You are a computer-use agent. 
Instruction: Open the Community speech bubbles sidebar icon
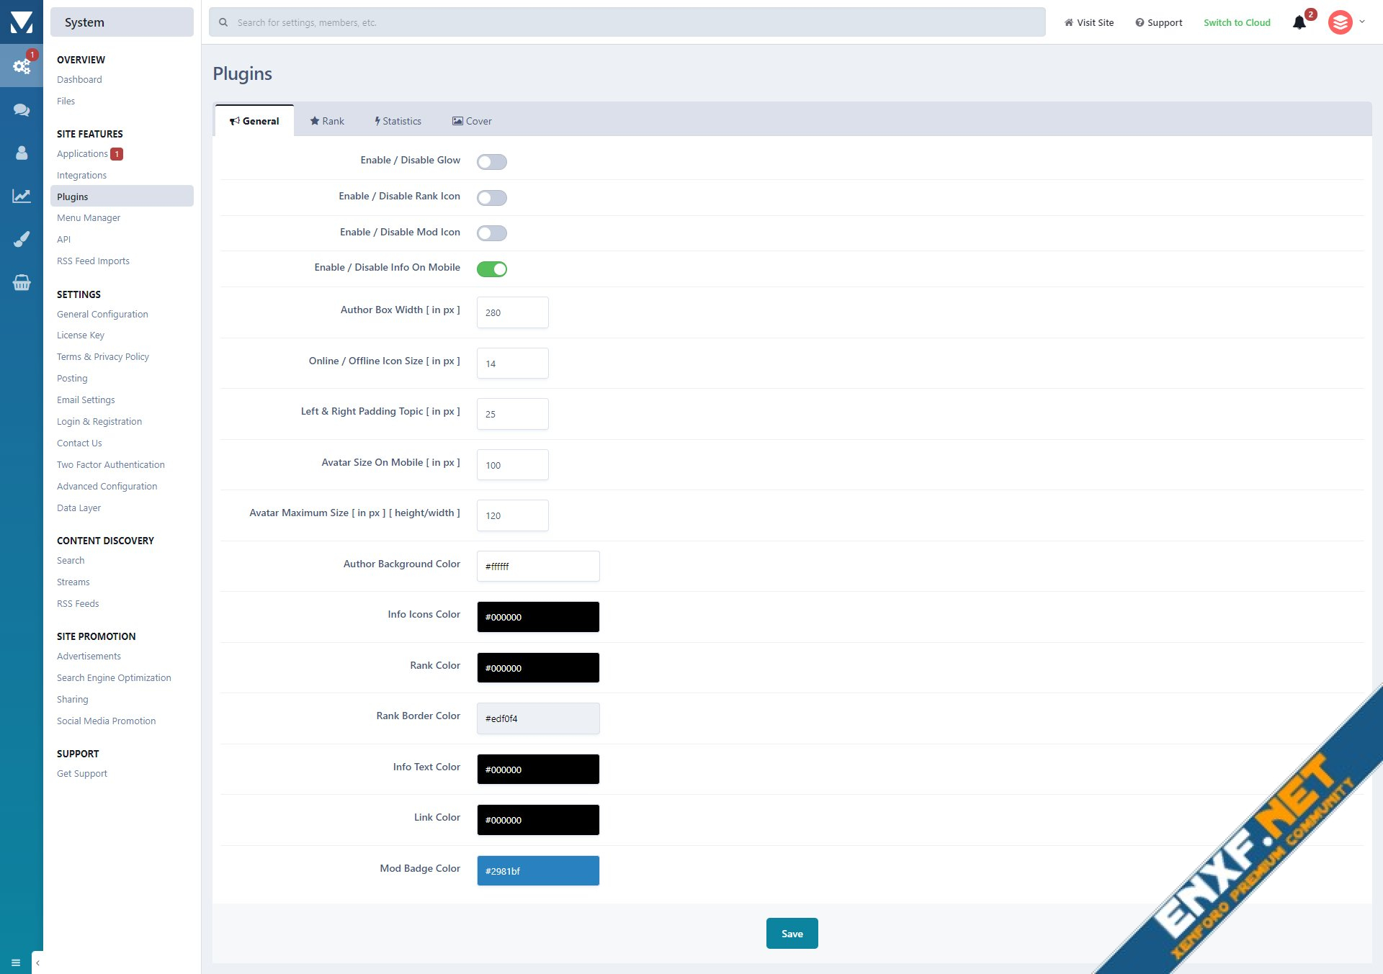(x=22, y=110)
